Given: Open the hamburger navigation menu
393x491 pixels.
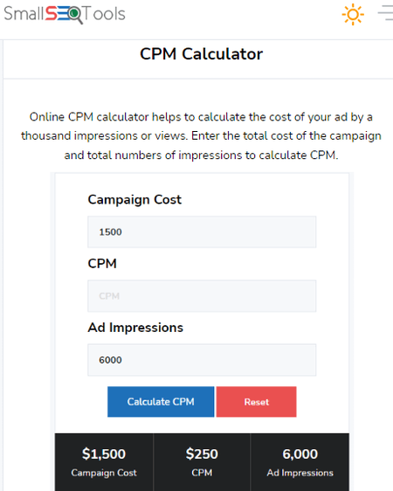Looking at the screenshot, I should point(385,13).
